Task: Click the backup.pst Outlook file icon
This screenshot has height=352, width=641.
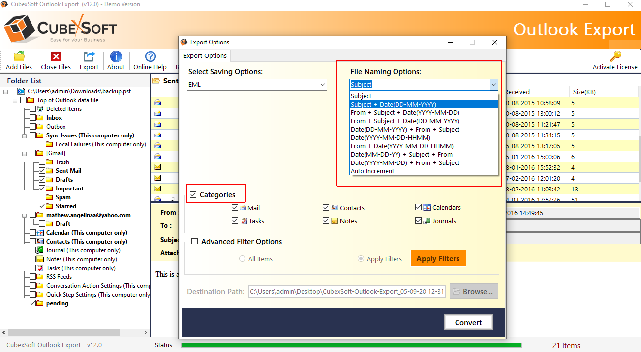Action: 21,91
